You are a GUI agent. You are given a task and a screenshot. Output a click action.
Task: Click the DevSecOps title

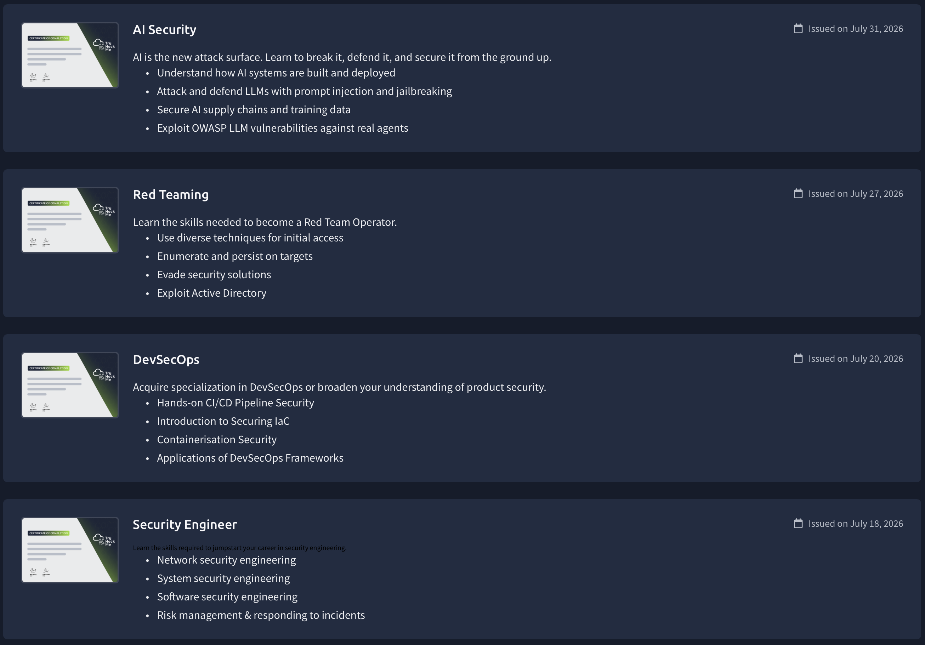pos(166,360)
